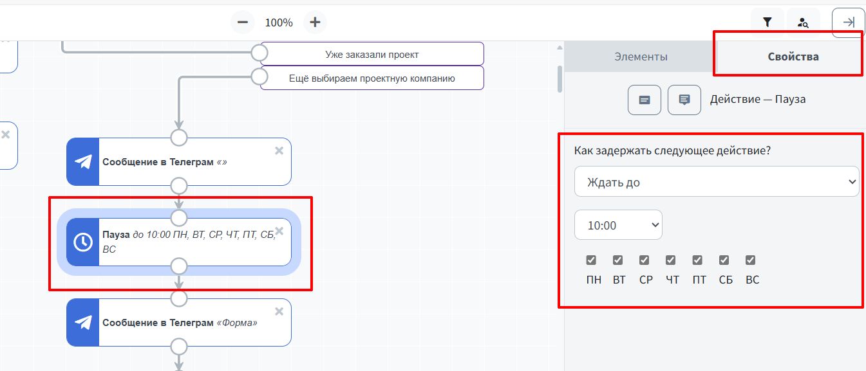Select the Свойства tab

[x=793, y=57]
